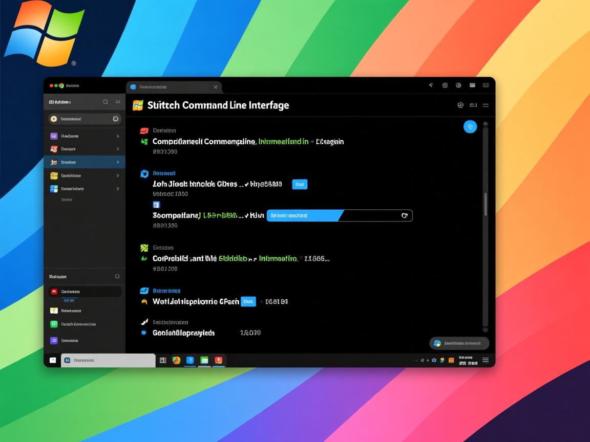Click the Windows-flag logo beside the Command Line Interface title
The height and width of the screenshot is (442, 590).
(x=138, y=105)
